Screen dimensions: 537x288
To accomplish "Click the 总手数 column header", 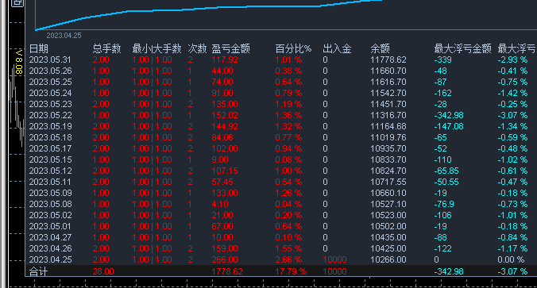I will coord(107,48).
